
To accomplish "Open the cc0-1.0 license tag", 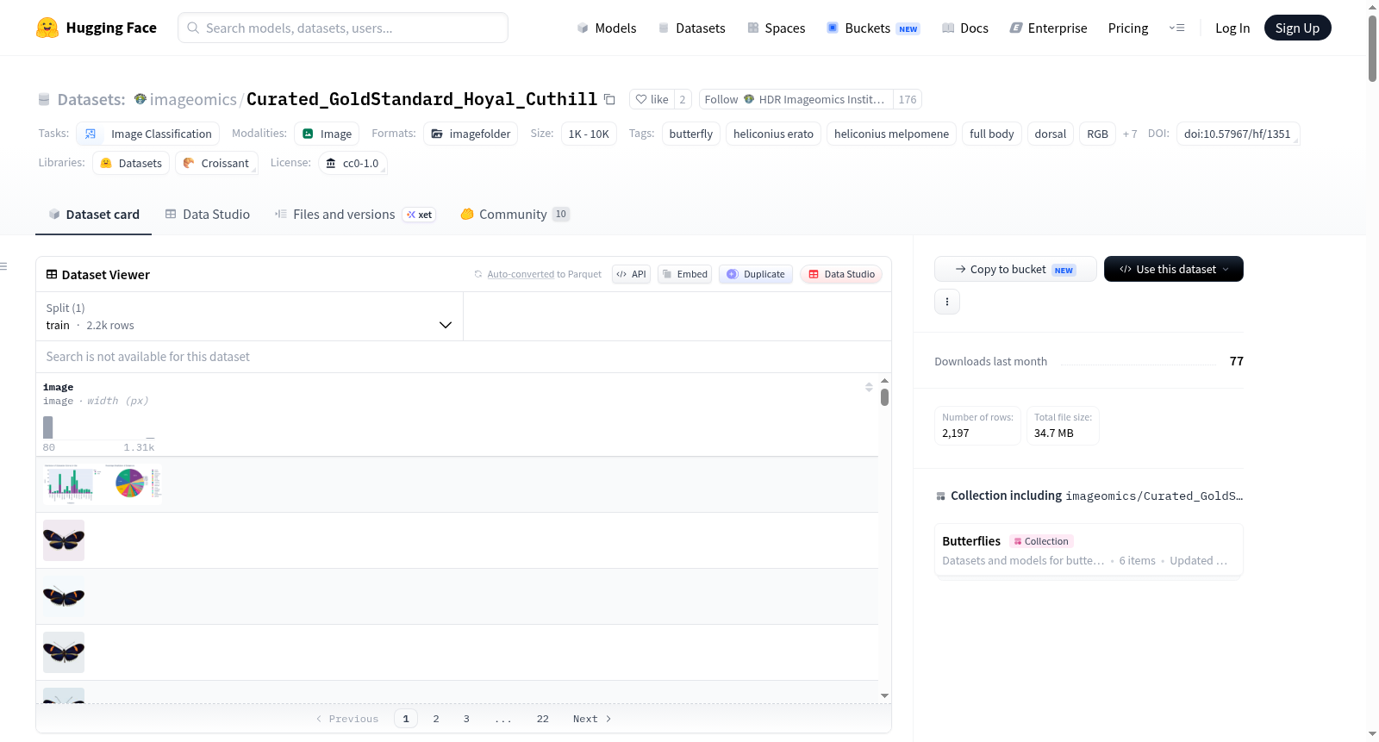I will tap(353, 163).
